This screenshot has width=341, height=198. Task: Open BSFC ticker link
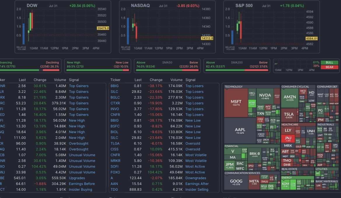[115, 126]
